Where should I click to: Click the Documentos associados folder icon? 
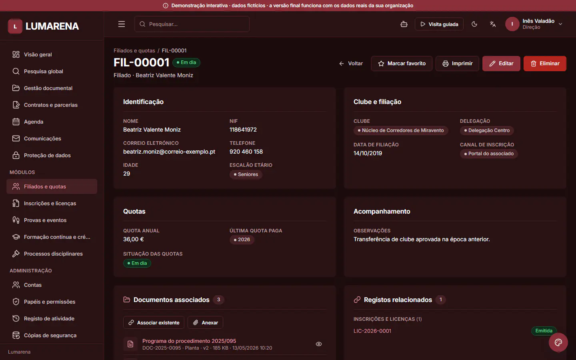pyautogui.click(x=127, y=300)
